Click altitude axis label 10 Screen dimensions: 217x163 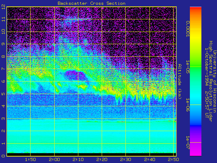coord(3,32)
